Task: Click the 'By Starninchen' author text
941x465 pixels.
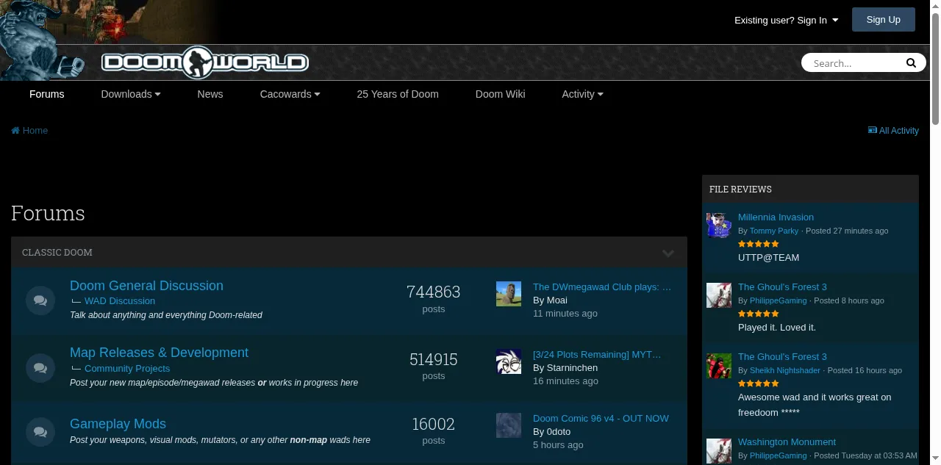Action: [565, 368]
